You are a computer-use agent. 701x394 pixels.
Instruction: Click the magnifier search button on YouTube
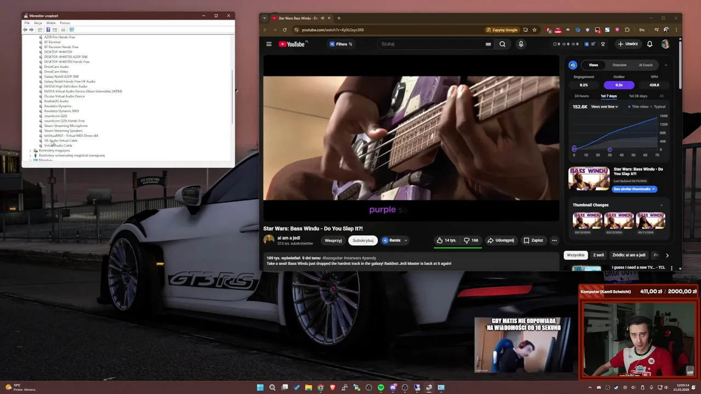click(502, 44)
